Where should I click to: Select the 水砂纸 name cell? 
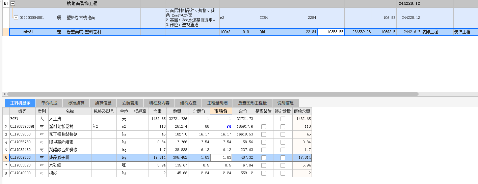pos(70,165)
